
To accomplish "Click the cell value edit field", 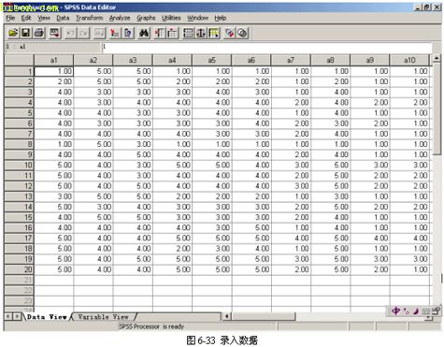I will pos(266,47).
